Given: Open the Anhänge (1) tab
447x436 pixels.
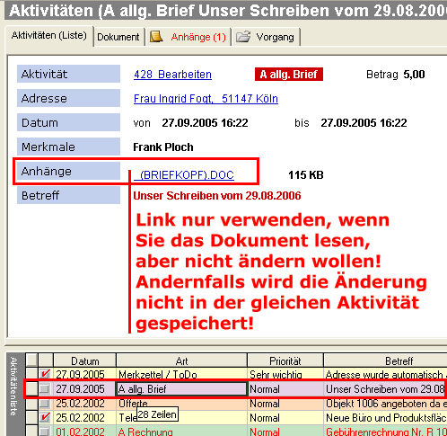Looking at the screenshot, I should (188, 37).
